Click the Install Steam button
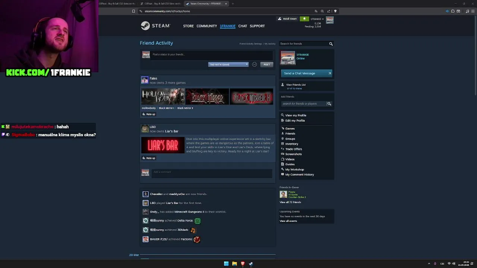Image resolution: width=477 pixels, height=268 pixels. pyautogui.click(x=287, y=19)
